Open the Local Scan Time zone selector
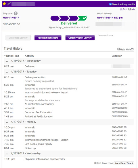Viewport: 138px width, 168px height. click(124, 163)
